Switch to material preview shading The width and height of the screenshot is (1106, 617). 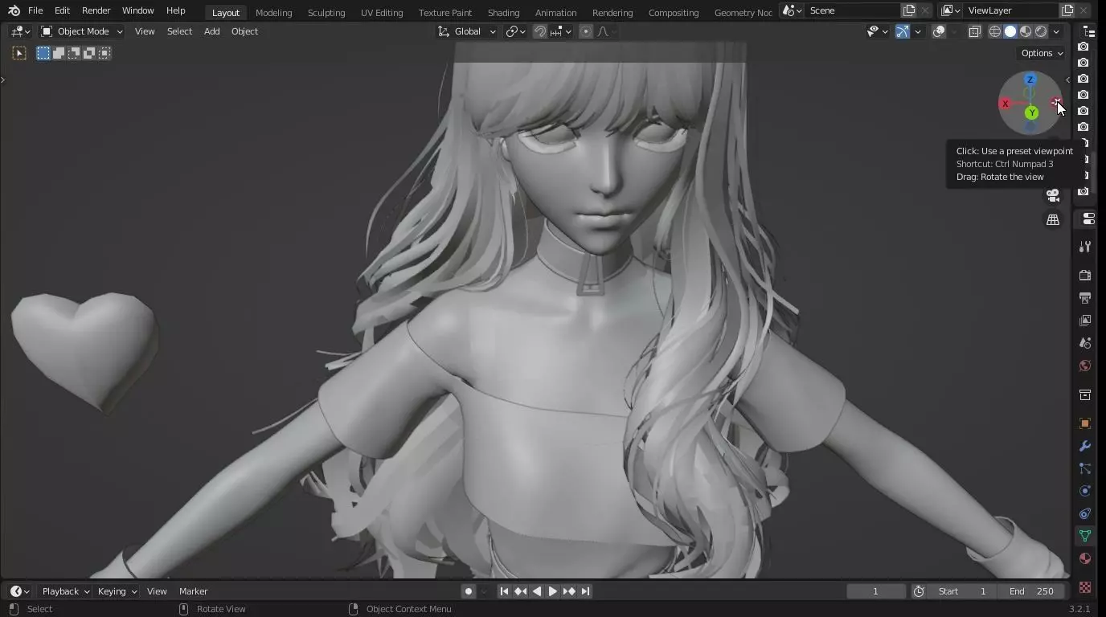click(1026, 31)
